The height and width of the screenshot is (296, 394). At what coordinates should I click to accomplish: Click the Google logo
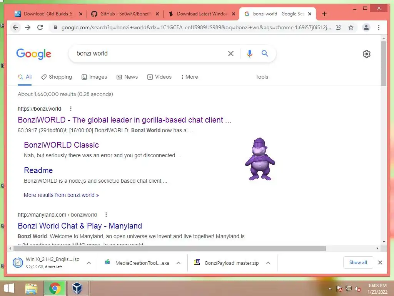(x=34, y=54)
